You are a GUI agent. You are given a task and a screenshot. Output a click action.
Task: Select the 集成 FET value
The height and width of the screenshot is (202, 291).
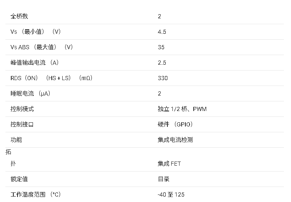coord(170,164)
